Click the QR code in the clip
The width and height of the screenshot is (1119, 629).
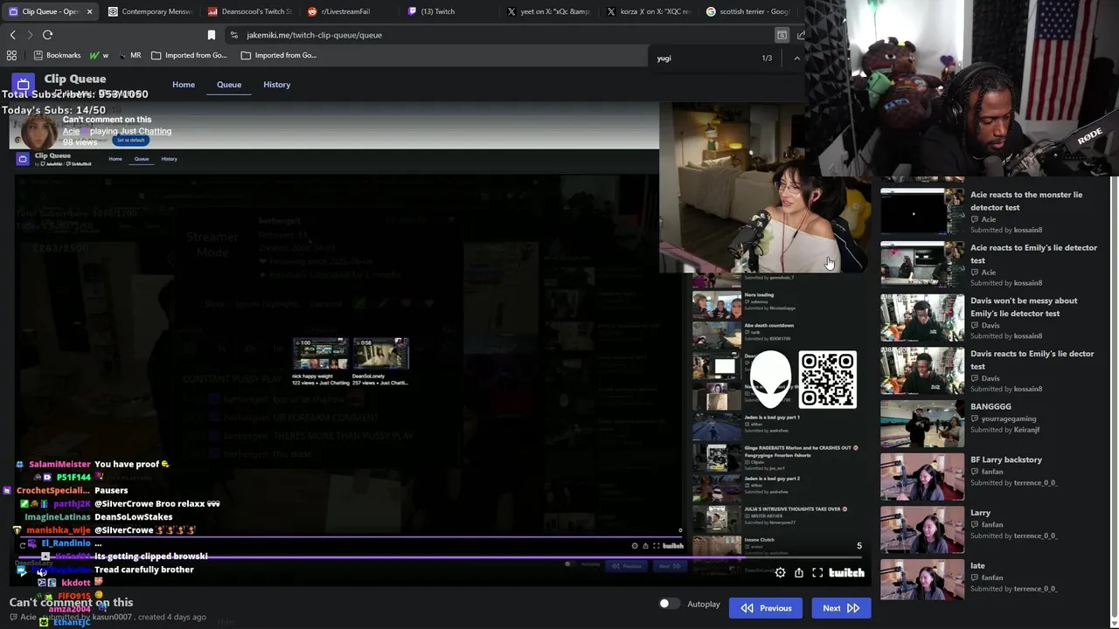(x=827, y=380)
